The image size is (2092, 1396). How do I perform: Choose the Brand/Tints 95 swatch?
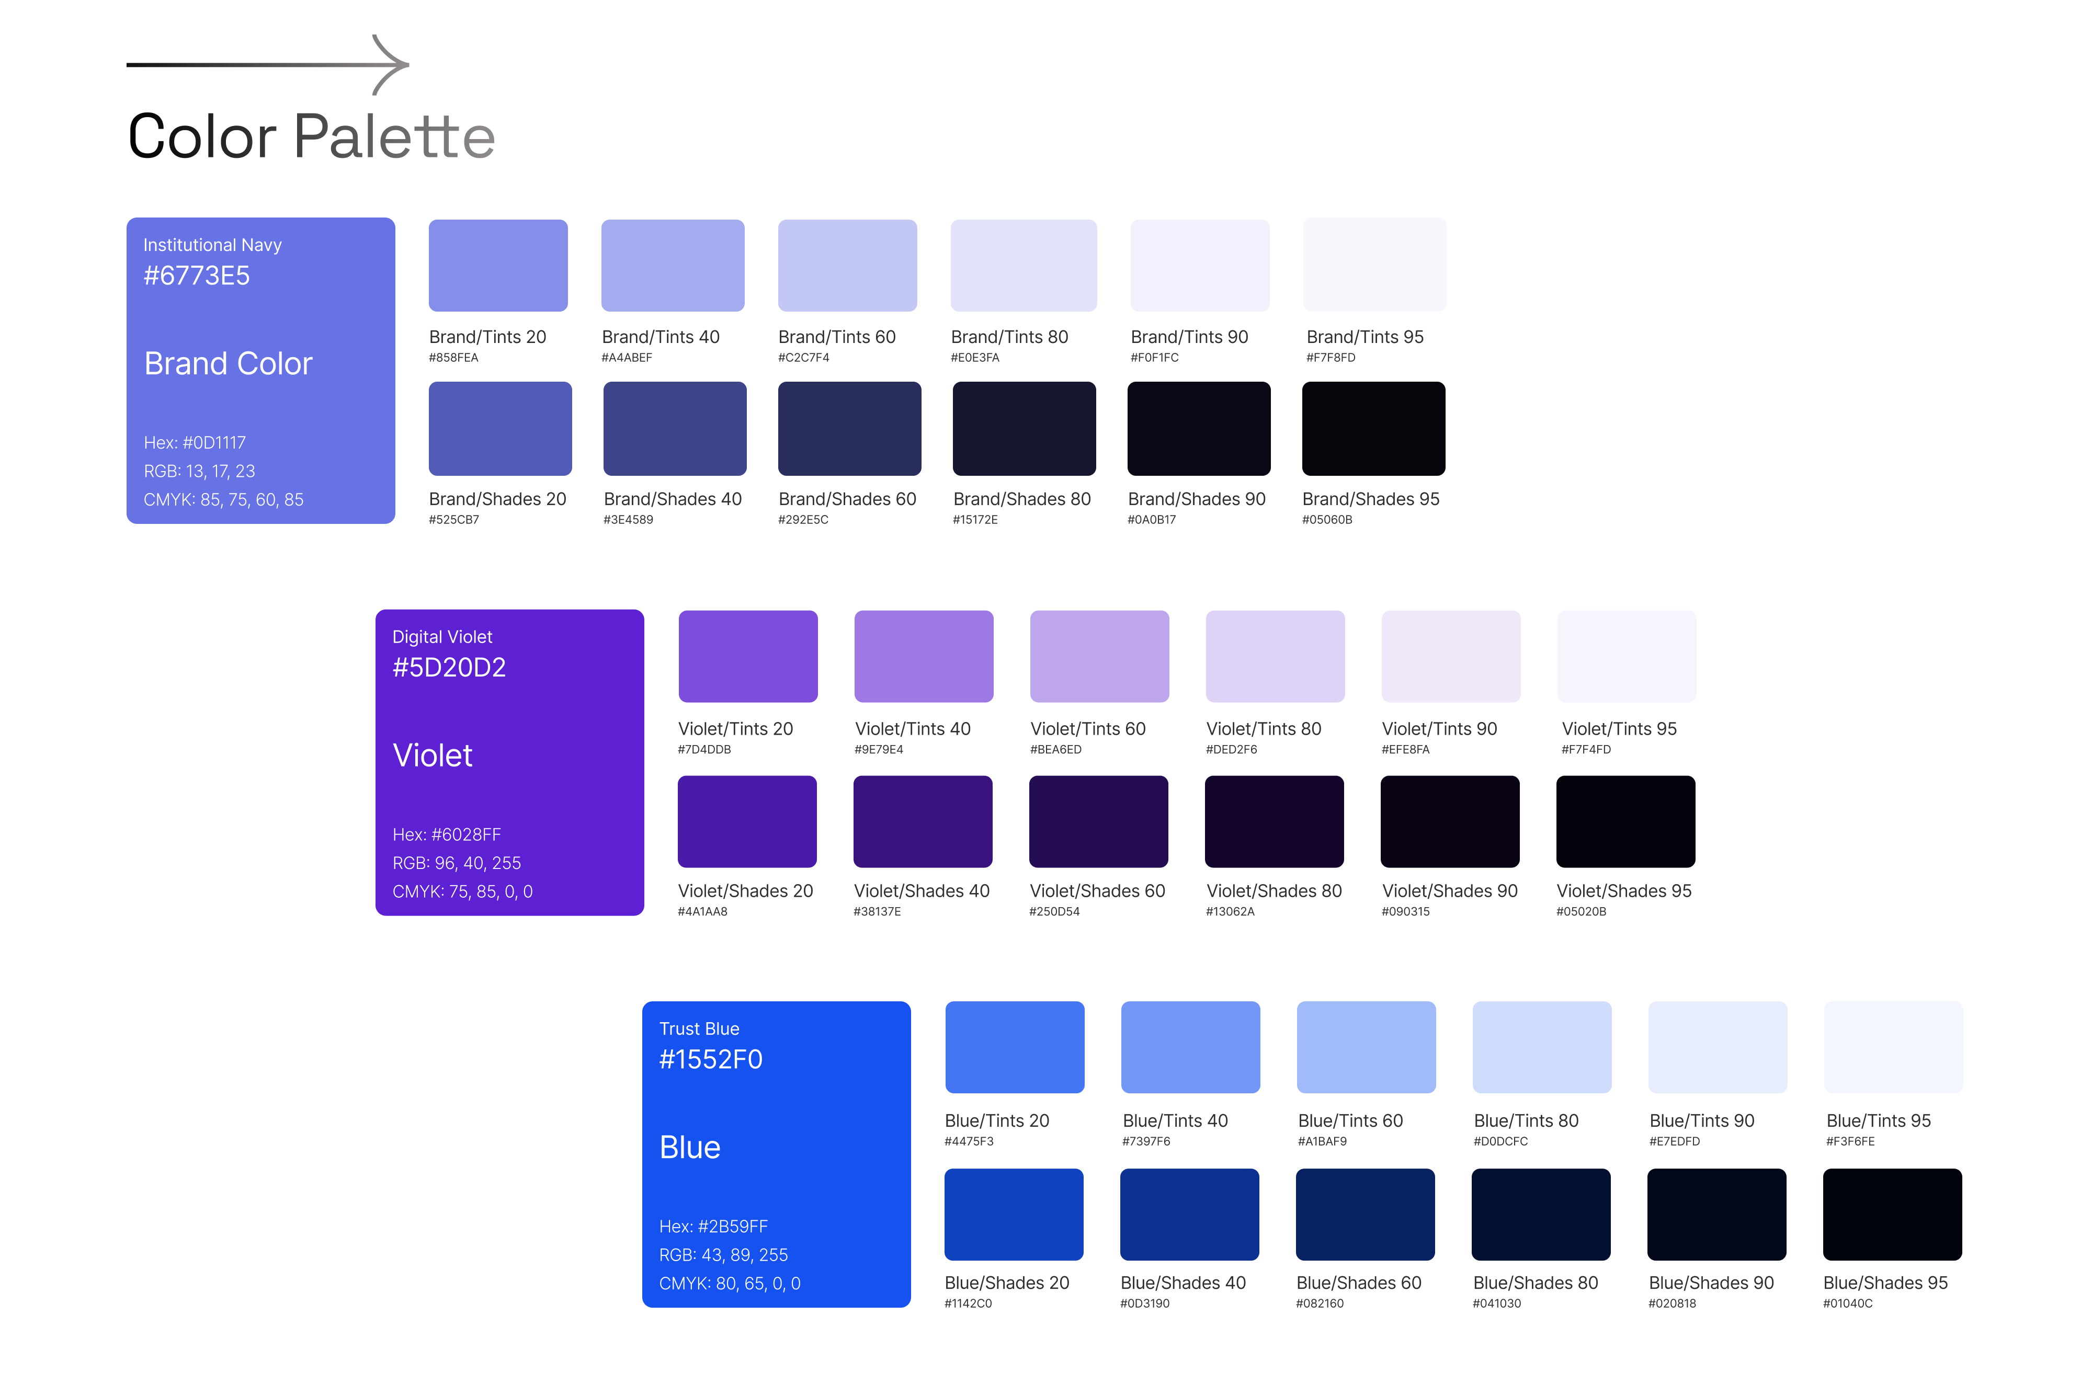[x=1374, y=265]
